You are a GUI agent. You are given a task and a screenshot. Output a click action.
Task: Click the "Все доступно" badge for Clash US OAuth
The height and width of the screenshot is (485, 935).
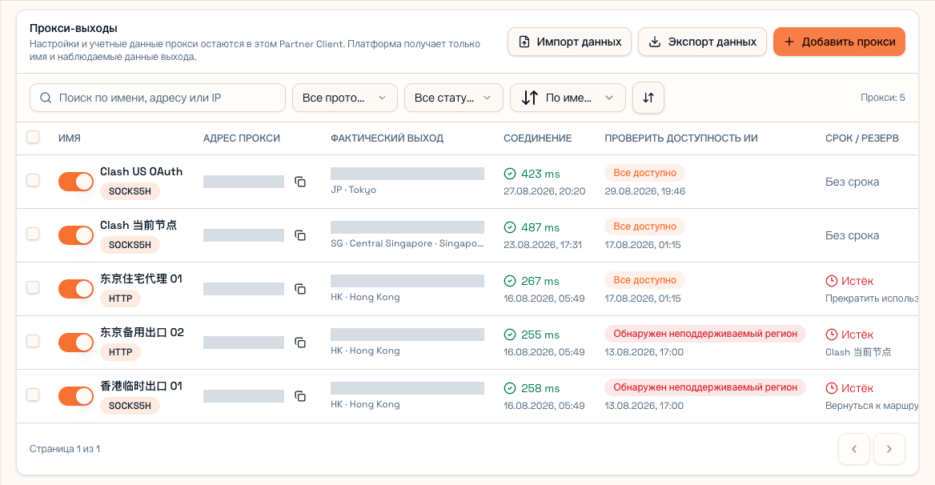pyautogui.click(x=644, y=173)
